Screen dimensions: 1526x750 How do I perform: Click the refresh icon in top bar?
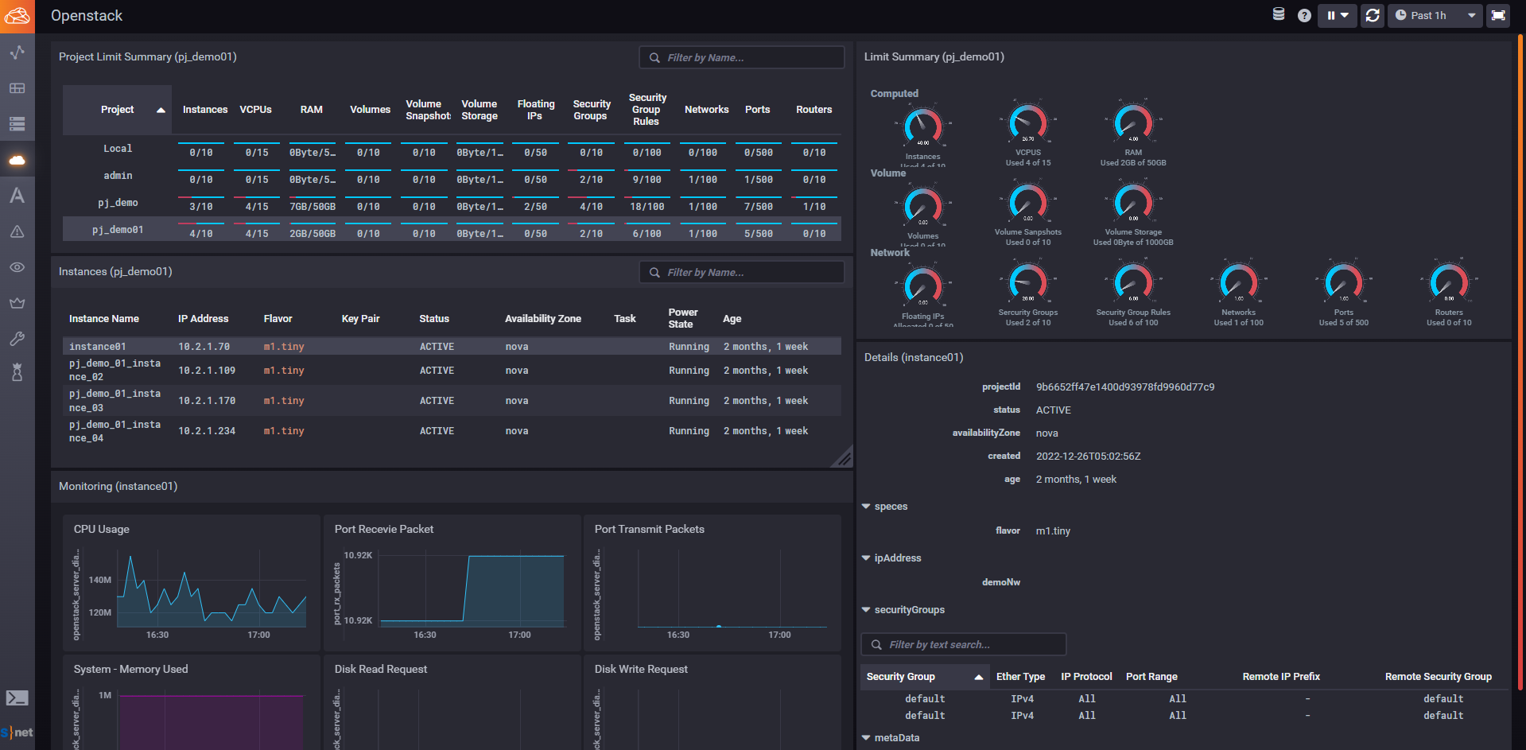pyautogui.click(x=1373, y=15)
